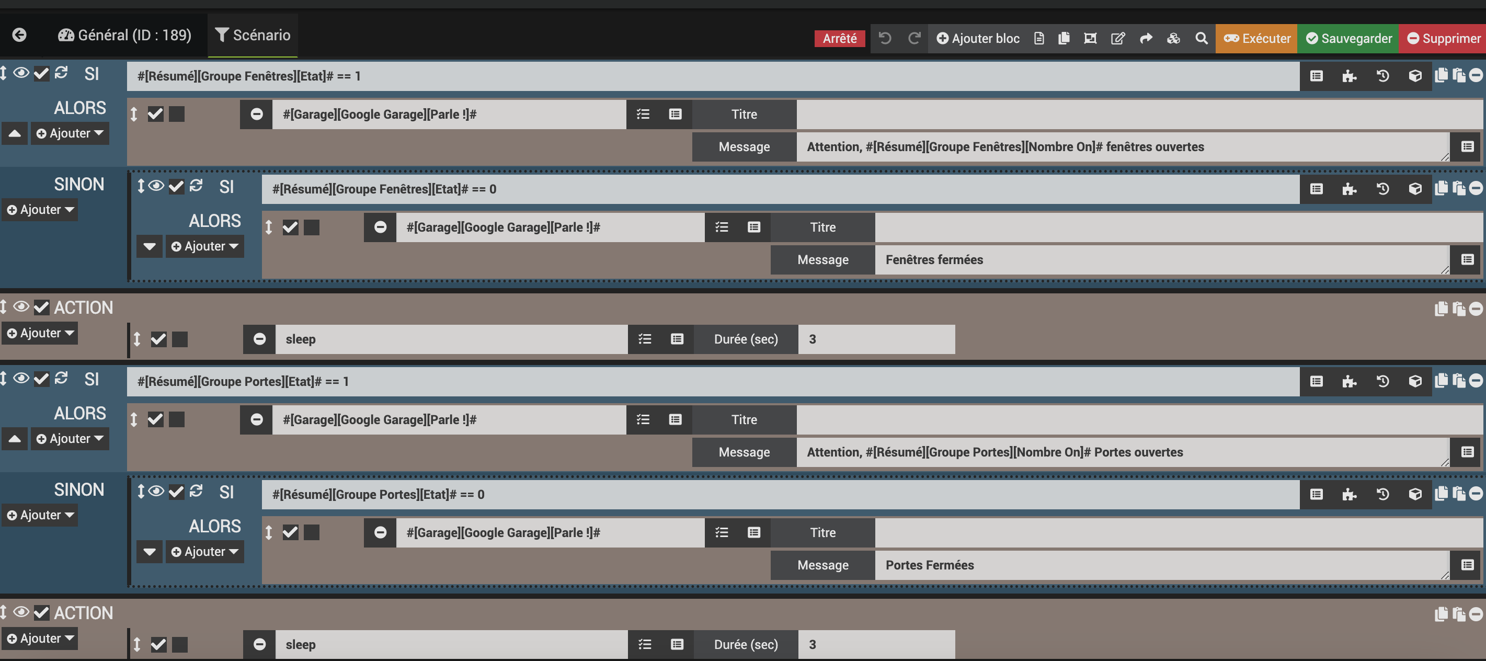1486x661 pixels.
Task: Toggle eye visibility of Fenêtres == 1 block
Action: 21,73
